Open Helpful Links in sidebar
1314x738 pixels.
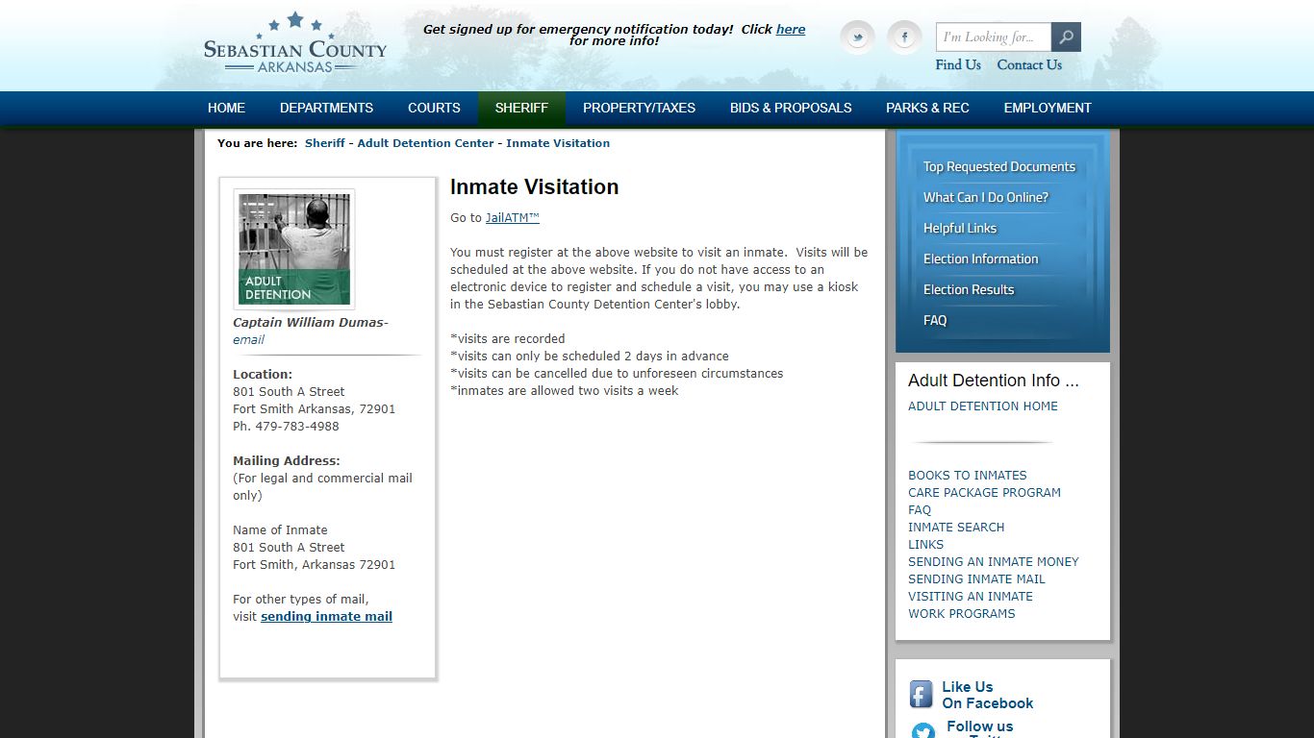(960, 228)
